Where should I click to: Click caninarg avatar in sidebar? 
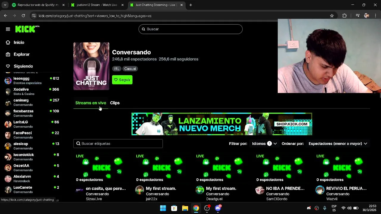coord(8,103)
